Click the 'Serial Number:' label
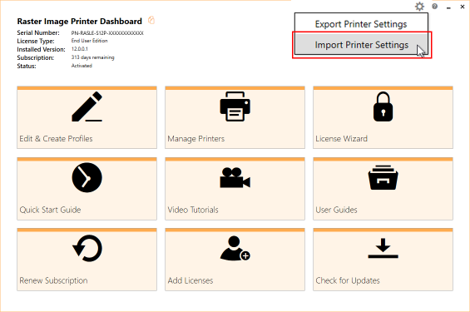The image size is (470, 312). click(x=38, y=32)
